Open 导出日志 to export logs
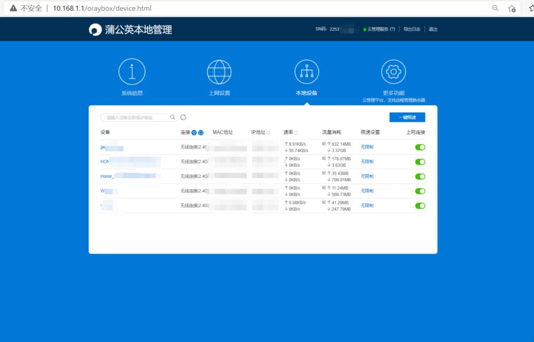Screen dimensions: 534x342 [x=412, y=29]
